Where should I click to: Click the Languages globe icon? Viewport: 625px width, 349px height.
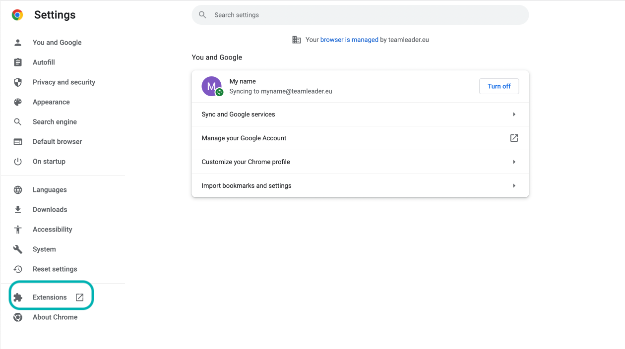[x=18, y=190]
